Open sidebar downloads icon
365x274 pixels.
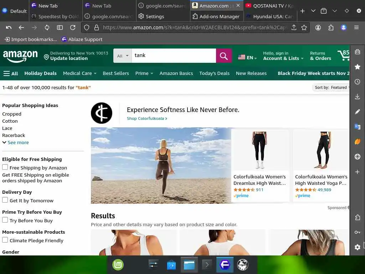tap(357, 96)
